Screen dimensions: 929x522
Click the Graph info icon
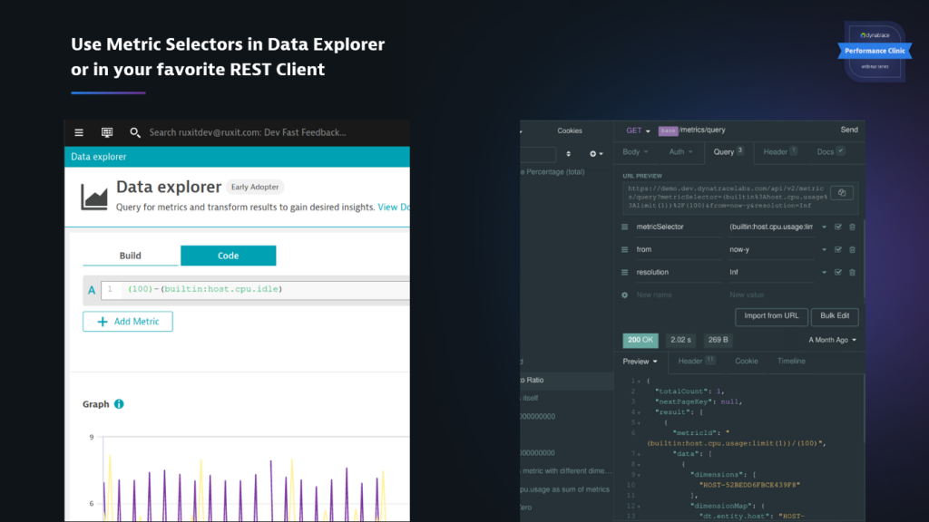click(119, 404)
